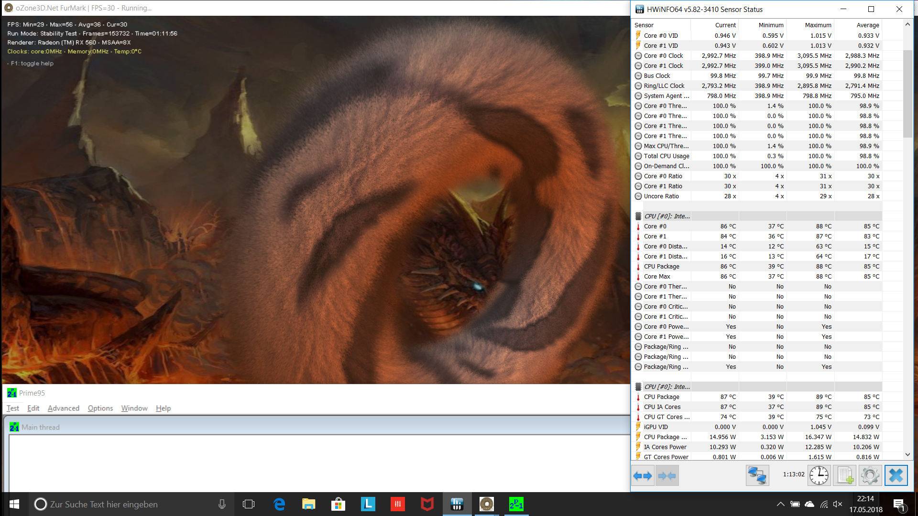Open McAfee from the taskbar
Viewport: 918px width, 516px height.
pos(427,504)
